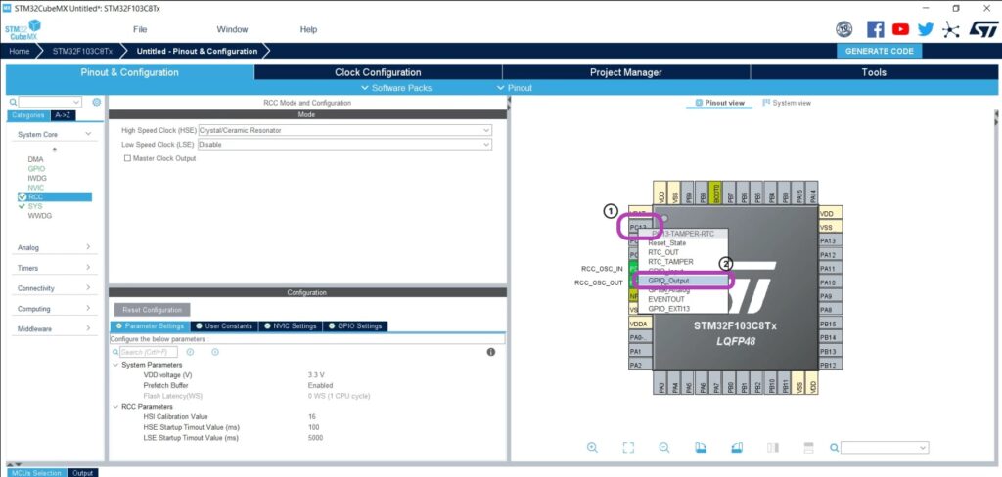Zoom out of the chip pinout
The height and width of the screenshot is (477, 1002).
[663, 447]
